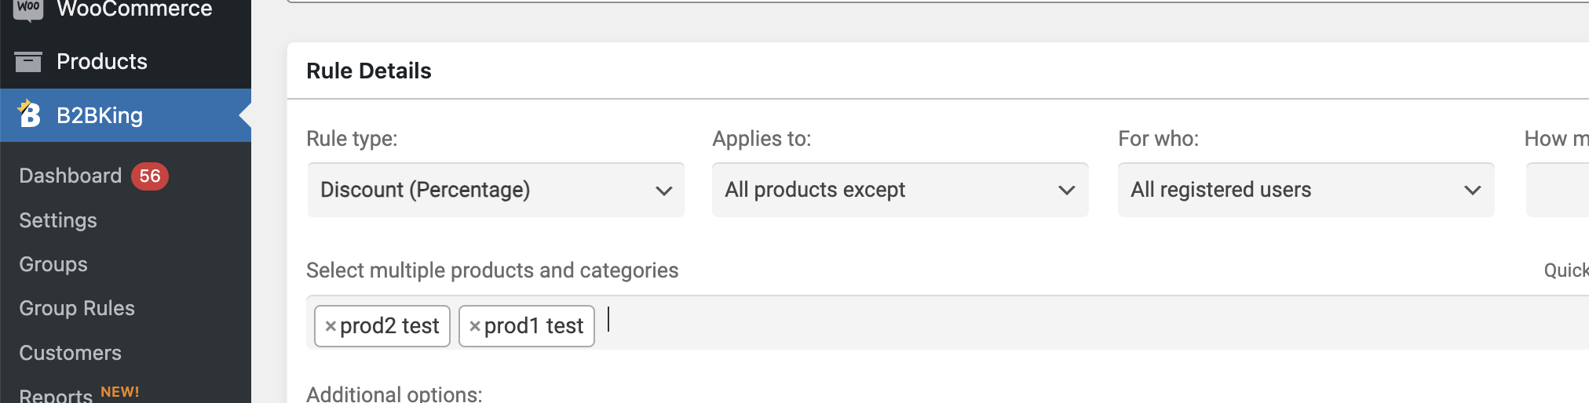This screenshot has width=1589, height=403.
Task: Focus the products and categories selection field
Action: [948, 322]
